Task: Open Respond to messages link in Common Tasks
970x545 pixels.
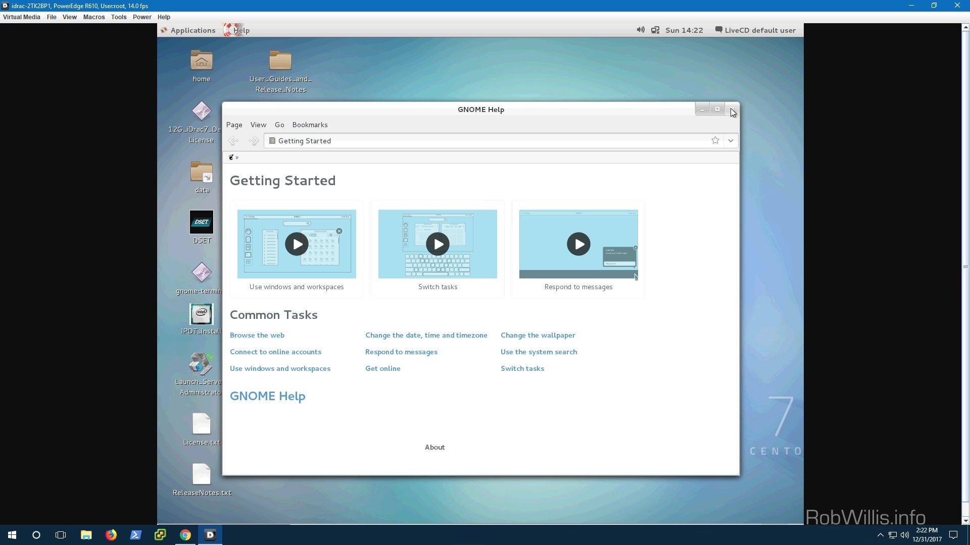Action: point(401,352)
